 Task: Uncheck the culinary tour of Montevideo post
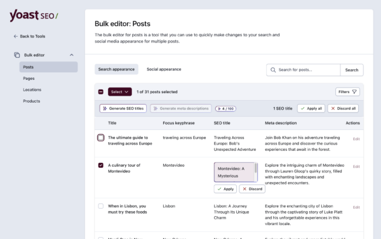(x=101, y=165)
